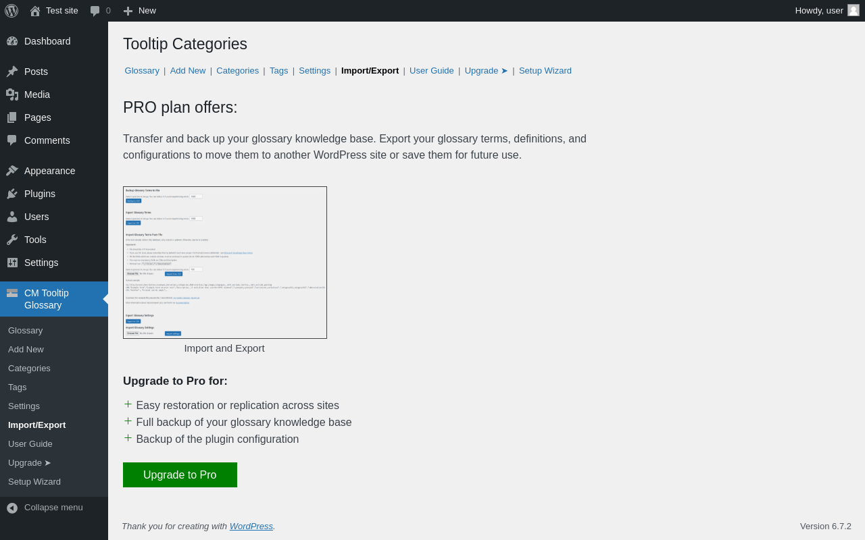Follow the WordPress footer link
The image size is (865, 540).
pos(251,526)
